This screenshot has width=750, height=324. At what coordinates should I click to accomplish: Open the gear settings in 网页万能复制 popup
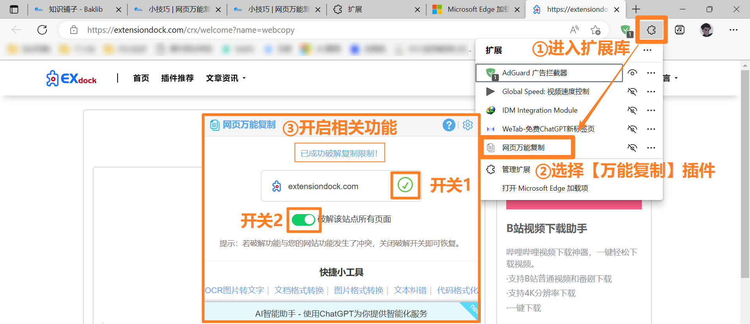coord(468,125)
